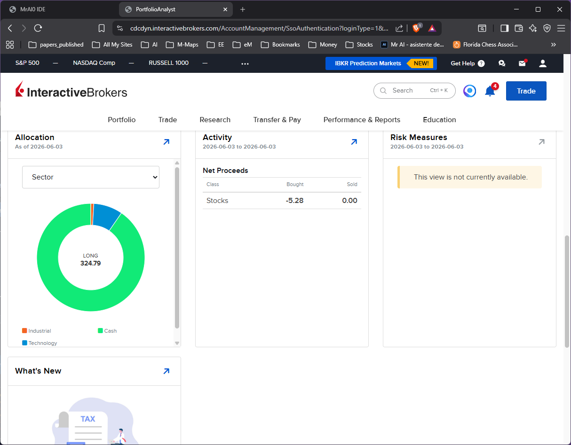Screen dimensions: 571x445
Task: Open the Risk Measures expand arrow
Action: click(541, 141)
